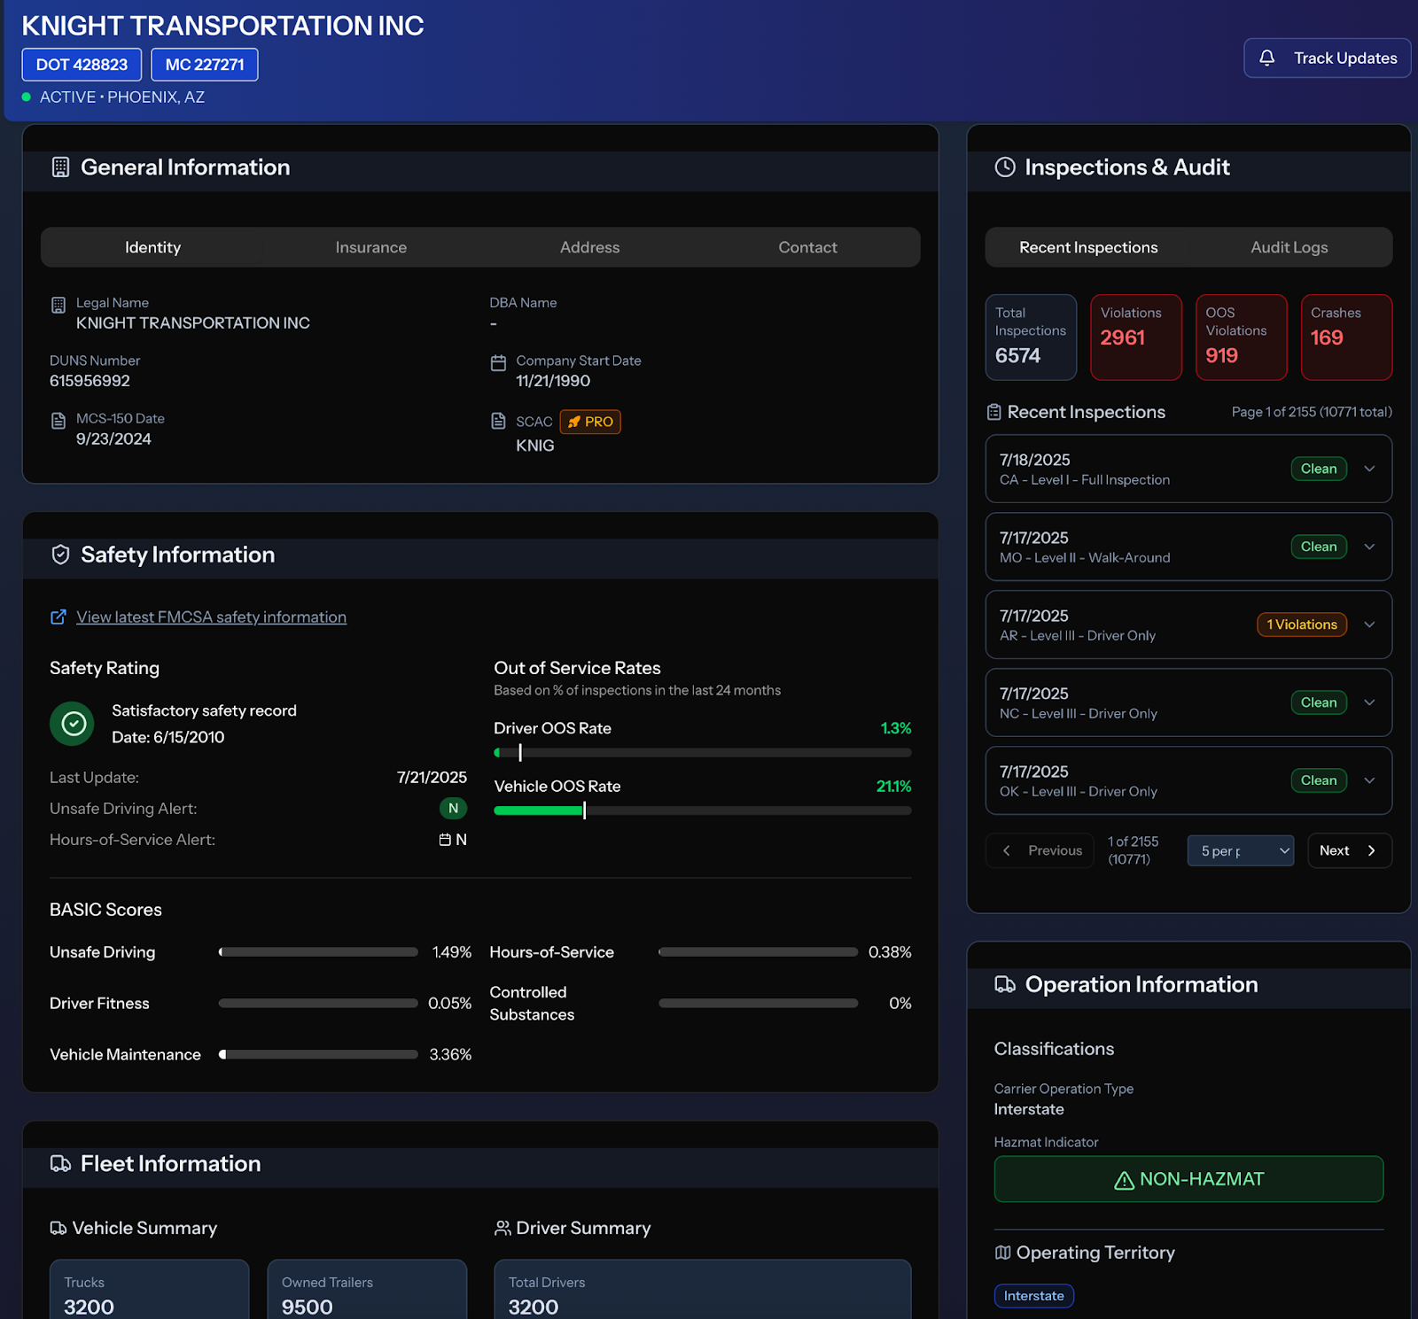Click the people icon beside Driver Summary
Viewport: 1418px width, 1319px height.
pos(503,1228)
